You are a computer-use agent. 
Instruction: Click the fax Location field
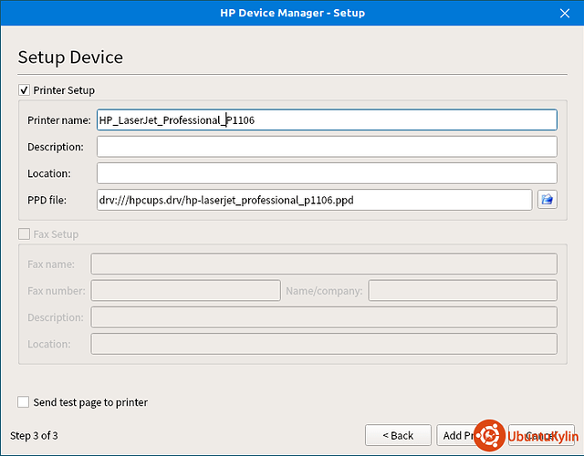coord(324,344)
